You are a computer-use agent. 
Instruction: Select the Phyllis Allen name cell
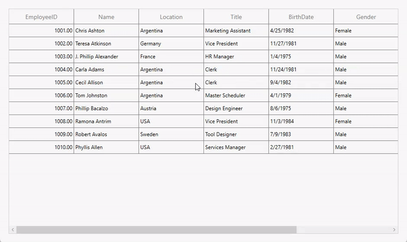pos(106,148)
